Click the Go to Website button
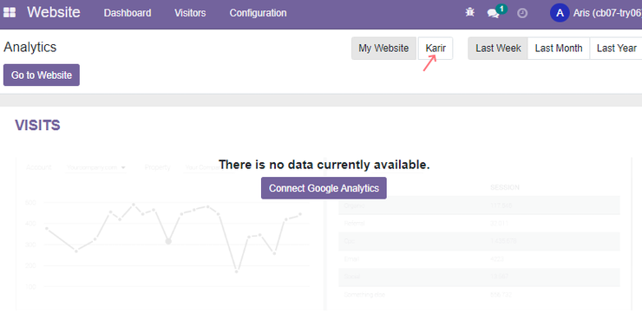 click(42, 75)
